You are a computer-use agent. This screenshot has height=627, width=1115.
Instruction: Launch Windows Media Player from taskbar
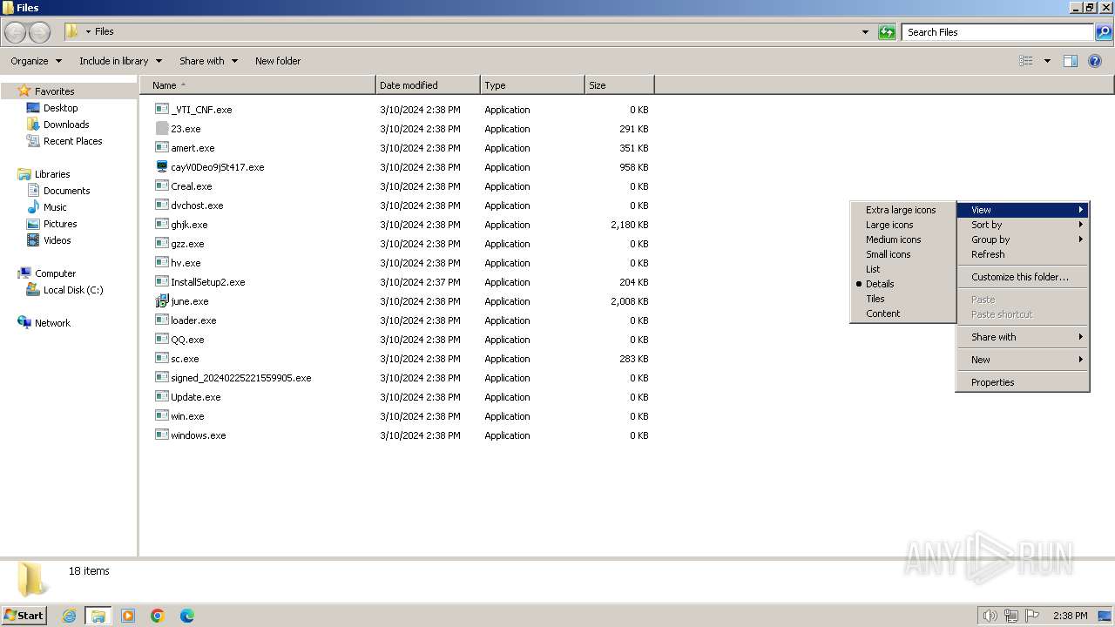(128, 616)
